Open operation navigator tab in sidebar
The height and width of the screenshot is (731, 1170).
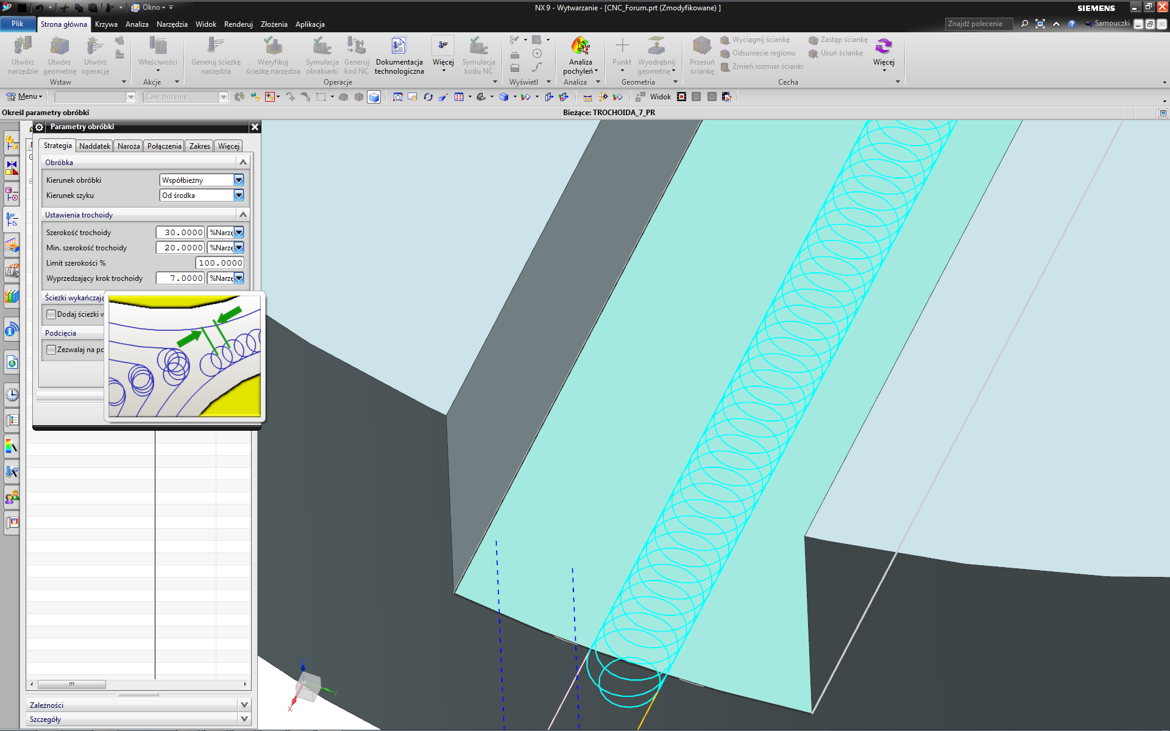(x=12, y=219)
